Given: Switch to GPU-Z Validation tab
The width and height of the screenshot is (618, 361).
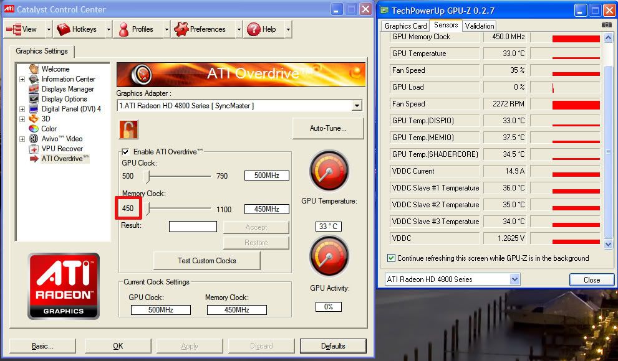Looking at the screenshot, I should (480, 26).
